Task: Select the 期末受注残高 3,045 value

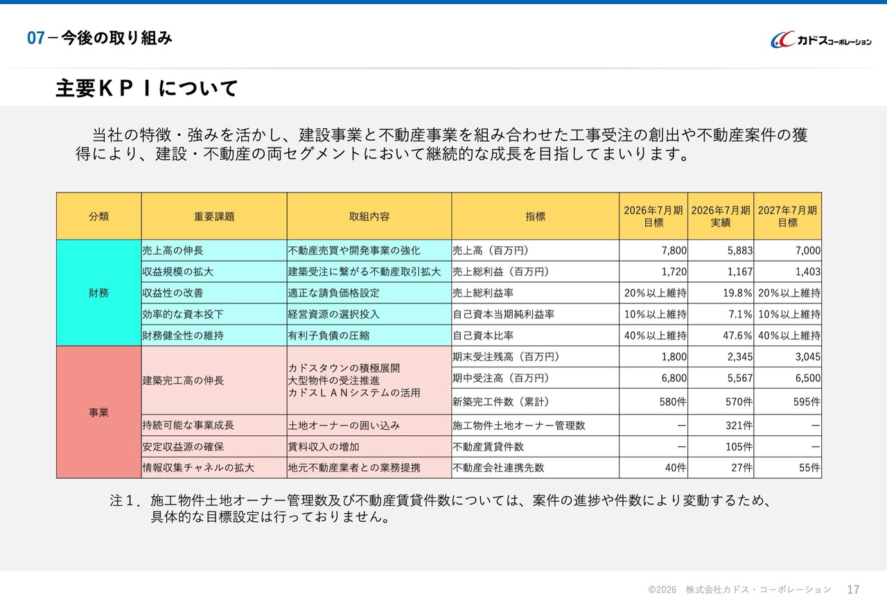Action: coord(787,357)
